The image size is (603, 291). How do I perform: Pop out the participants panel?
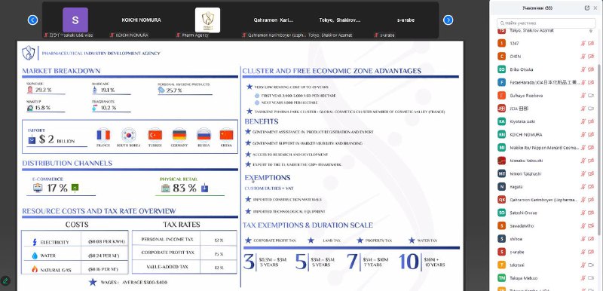587,8
